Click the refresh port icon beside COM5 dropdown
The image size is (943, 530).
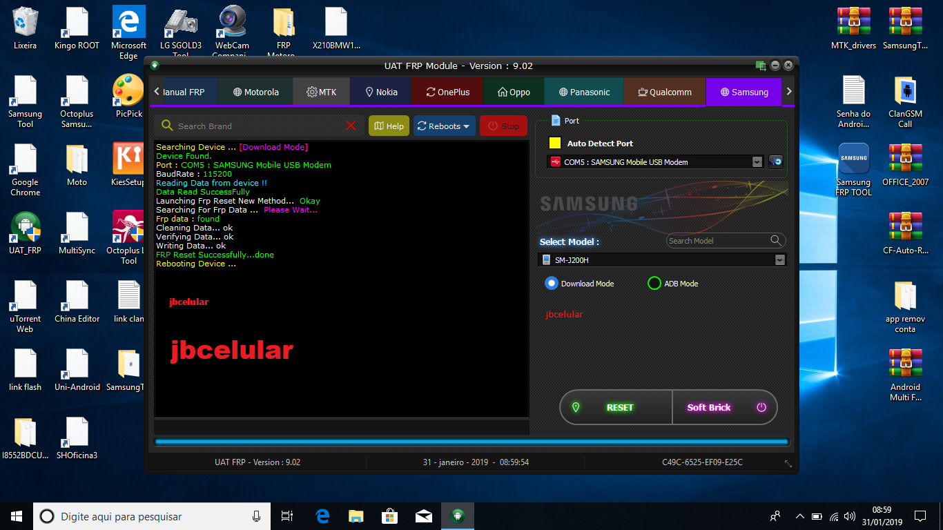776,162
